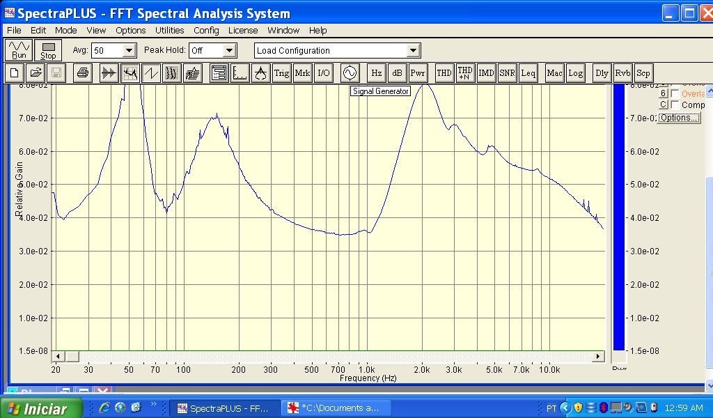
Task: Click the New file icon
Action: (x=15, y=73)
